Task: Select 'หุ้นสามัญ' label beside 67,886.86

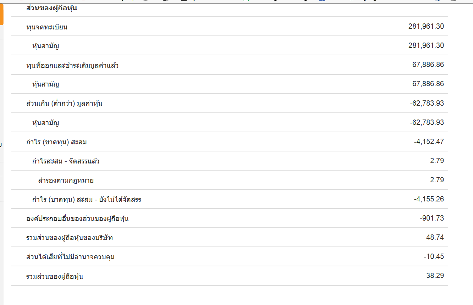Action: [45, 84]
